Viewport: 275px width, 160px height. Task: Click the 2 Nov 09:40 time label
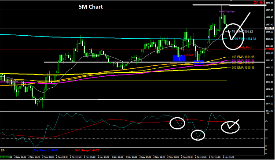(187, 157)
